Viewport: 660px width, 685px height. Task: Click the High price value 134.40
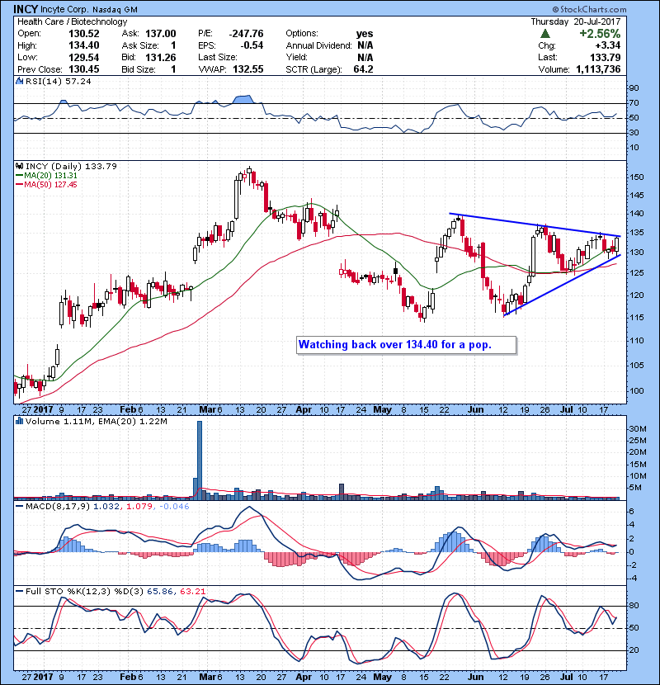(x=84, y=45)
